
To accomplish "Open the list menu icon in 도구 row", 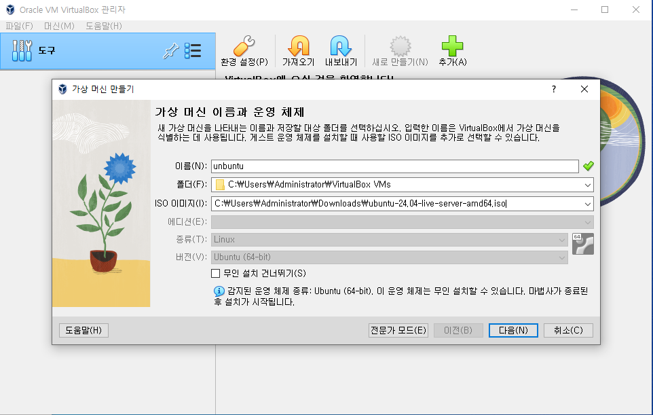I will [193, 51].
